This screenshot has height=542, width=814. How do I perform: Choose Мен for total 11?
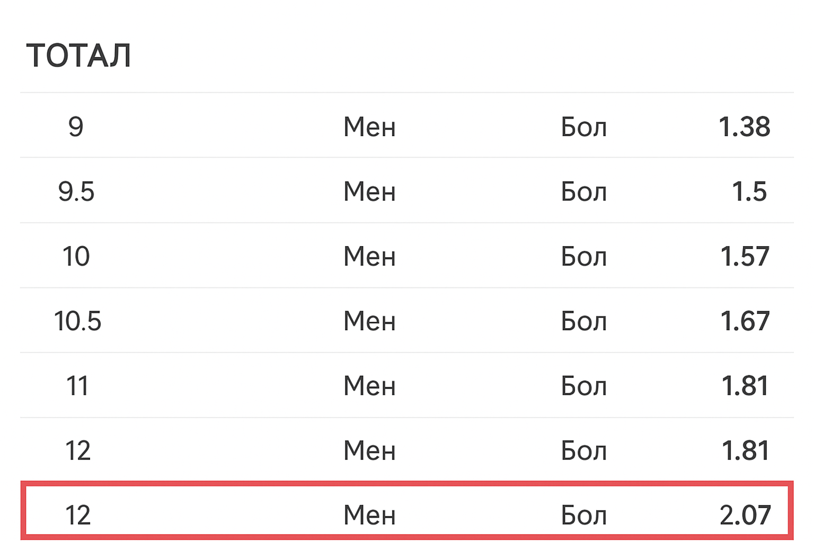point(369,386)
